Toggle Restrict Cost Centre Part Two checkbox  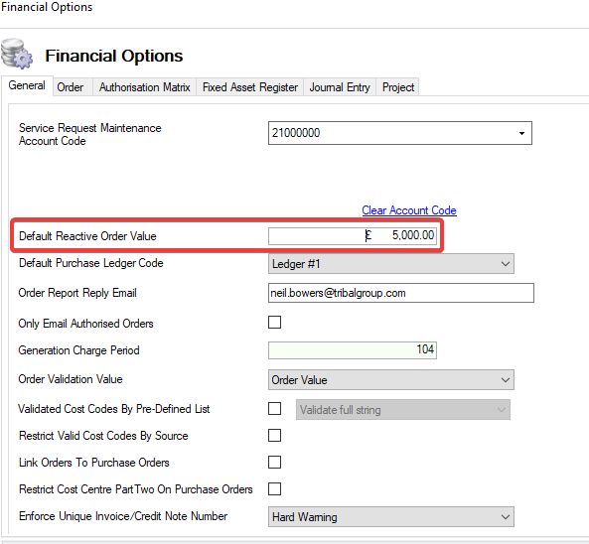[x=274, y=489]
